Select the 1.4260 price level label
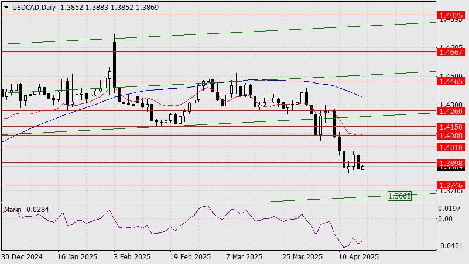The height and width of the screenshot is (264, 469). [451, 112]
